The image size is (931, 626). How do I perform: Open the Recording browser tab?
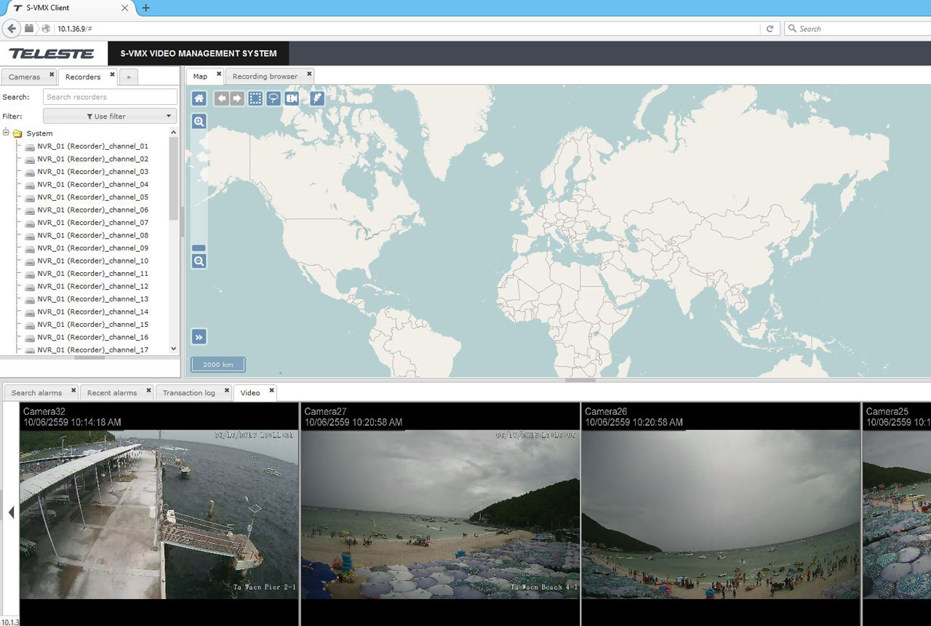point(265,76)
